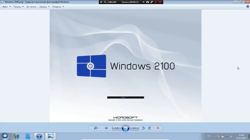Expand the Файл dropdown arrow
This screenshot has height=140, width=250.
tap(10, 7)
